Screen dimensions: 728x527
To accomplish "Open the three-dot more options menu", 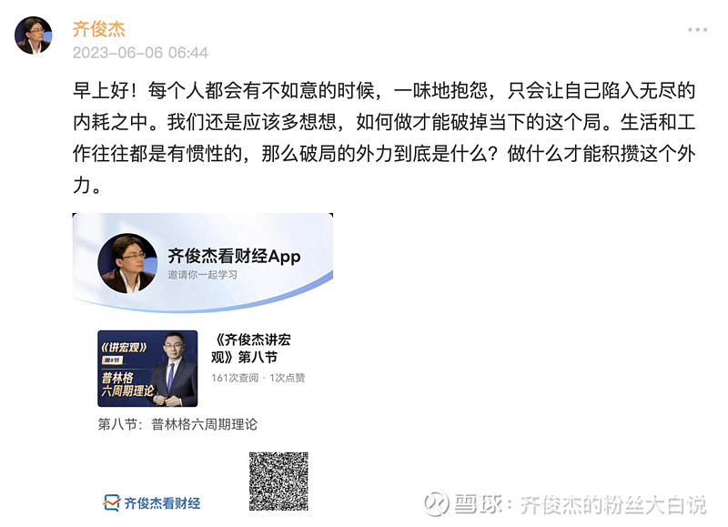I will (697, 30).
